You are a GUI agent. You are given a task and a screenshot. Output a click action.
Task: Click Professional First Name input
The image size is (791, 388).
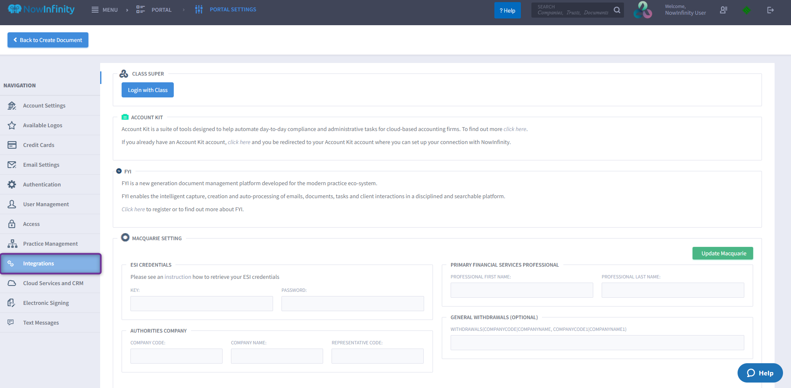pyautogui.click(x=522, y=290)
